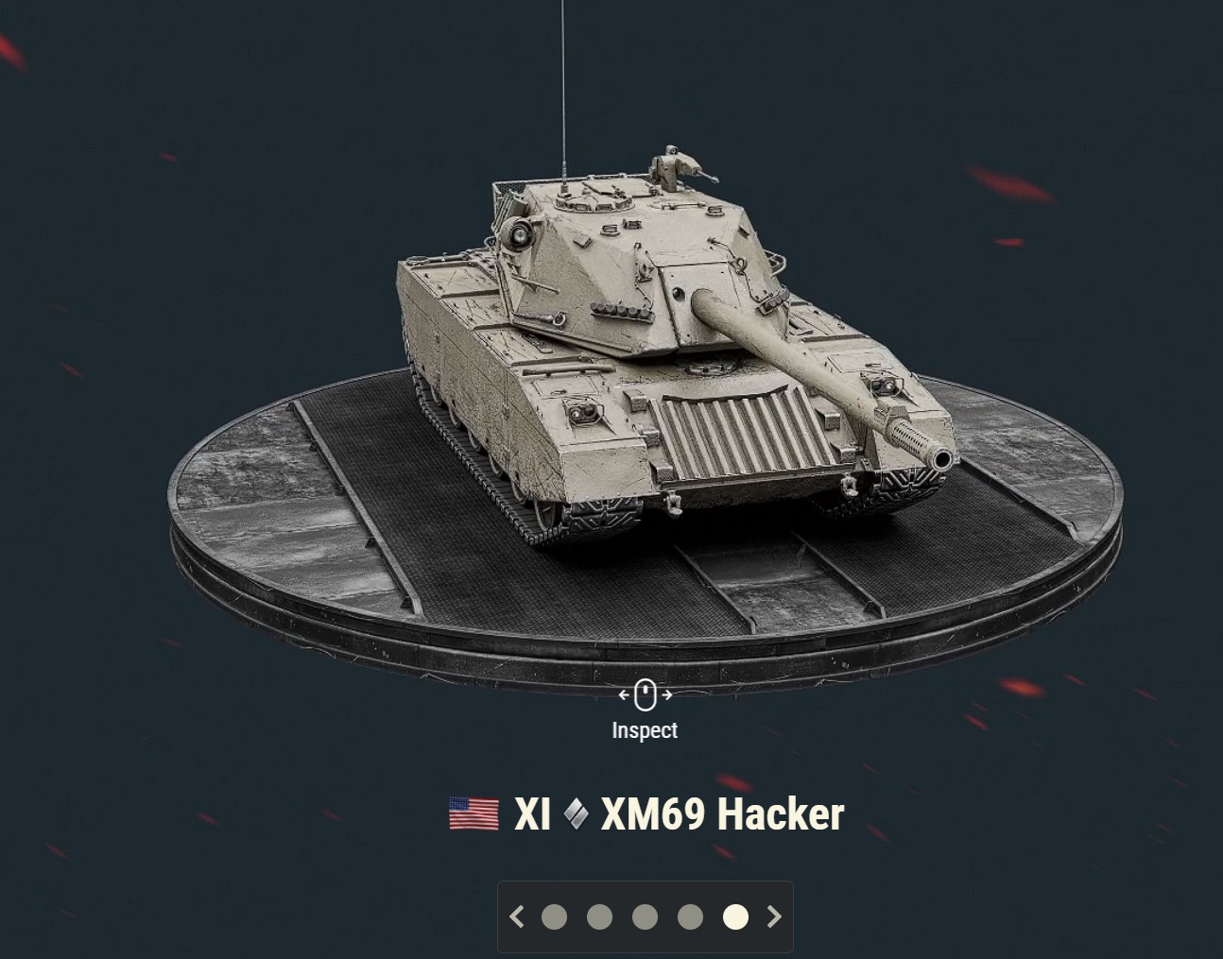This screenshot has width=1223, height=959.
Task: Select the third carousel dot
Action: coord(645,916)
